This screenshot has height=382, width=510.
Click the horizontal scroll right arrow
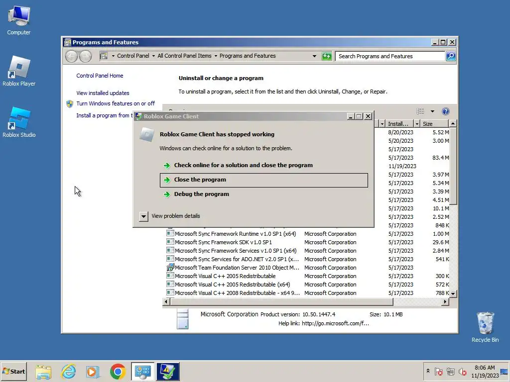tap(445, 302)
